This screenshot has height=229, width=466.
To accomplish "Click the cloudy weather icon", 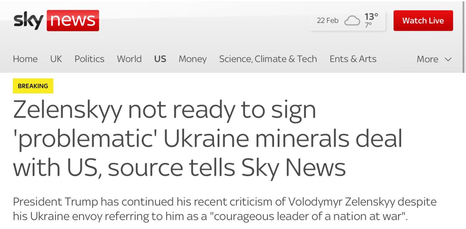I will point(352,21).
